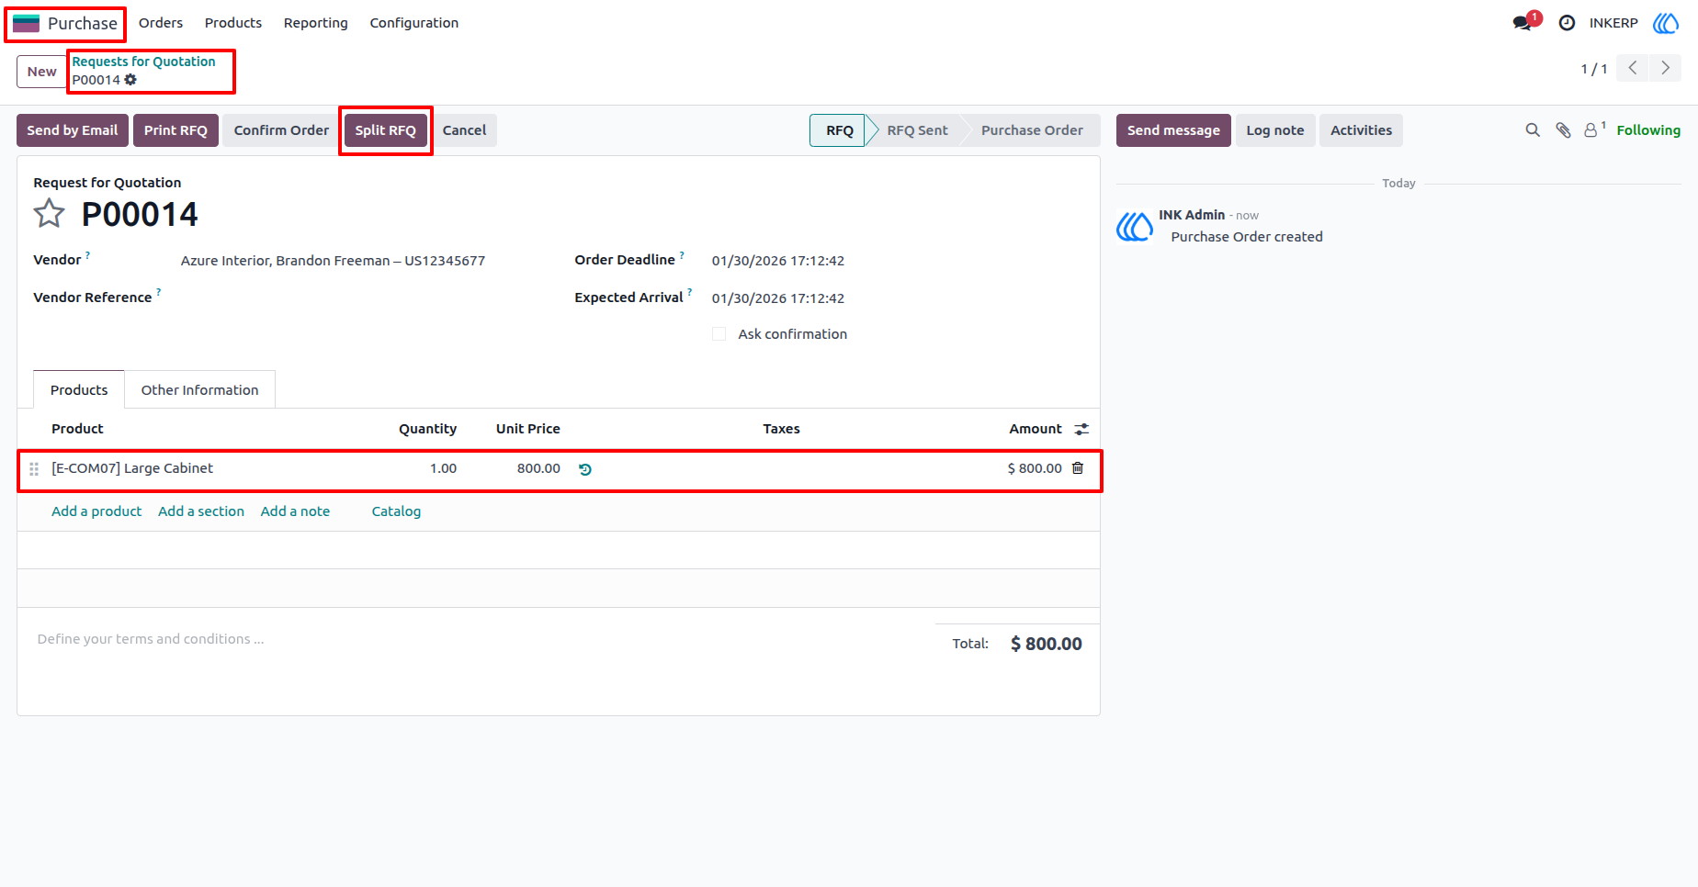
Task: Mark P00014 as favorite with the star
Action: (x=49, y=214)
